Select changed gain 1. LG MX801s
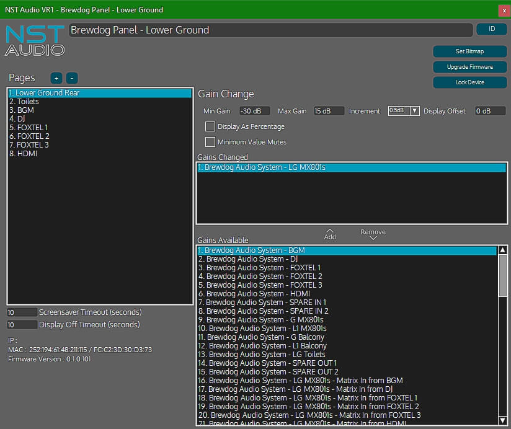This screenshot has width=511, height=429. pyautogui.click(x=352, y=167)
